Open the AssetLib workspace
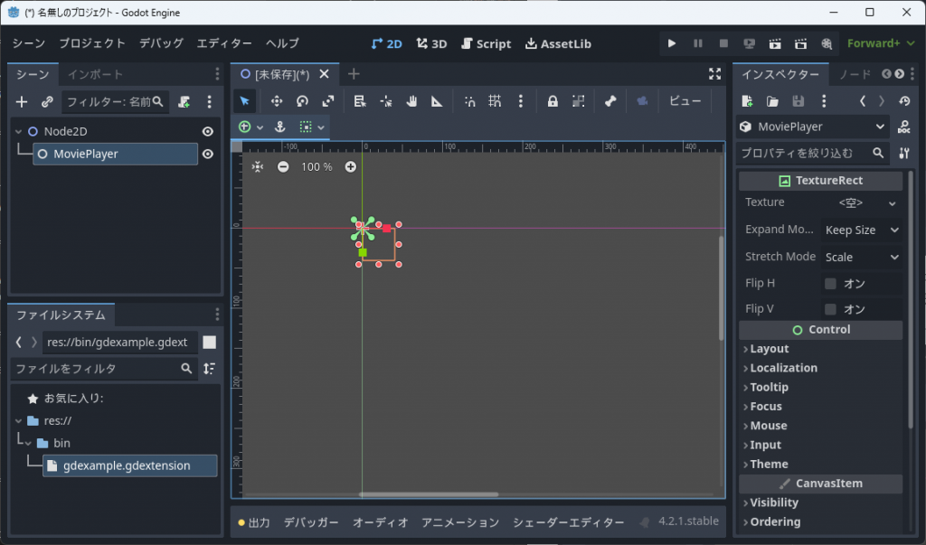 pos(558,43)
